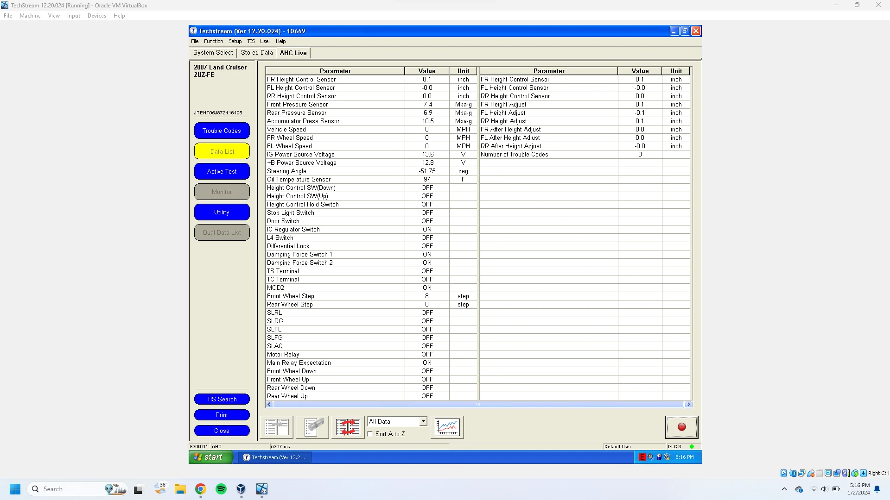Click the Utility button
The image size is (890, 500).
coord(222,212)
